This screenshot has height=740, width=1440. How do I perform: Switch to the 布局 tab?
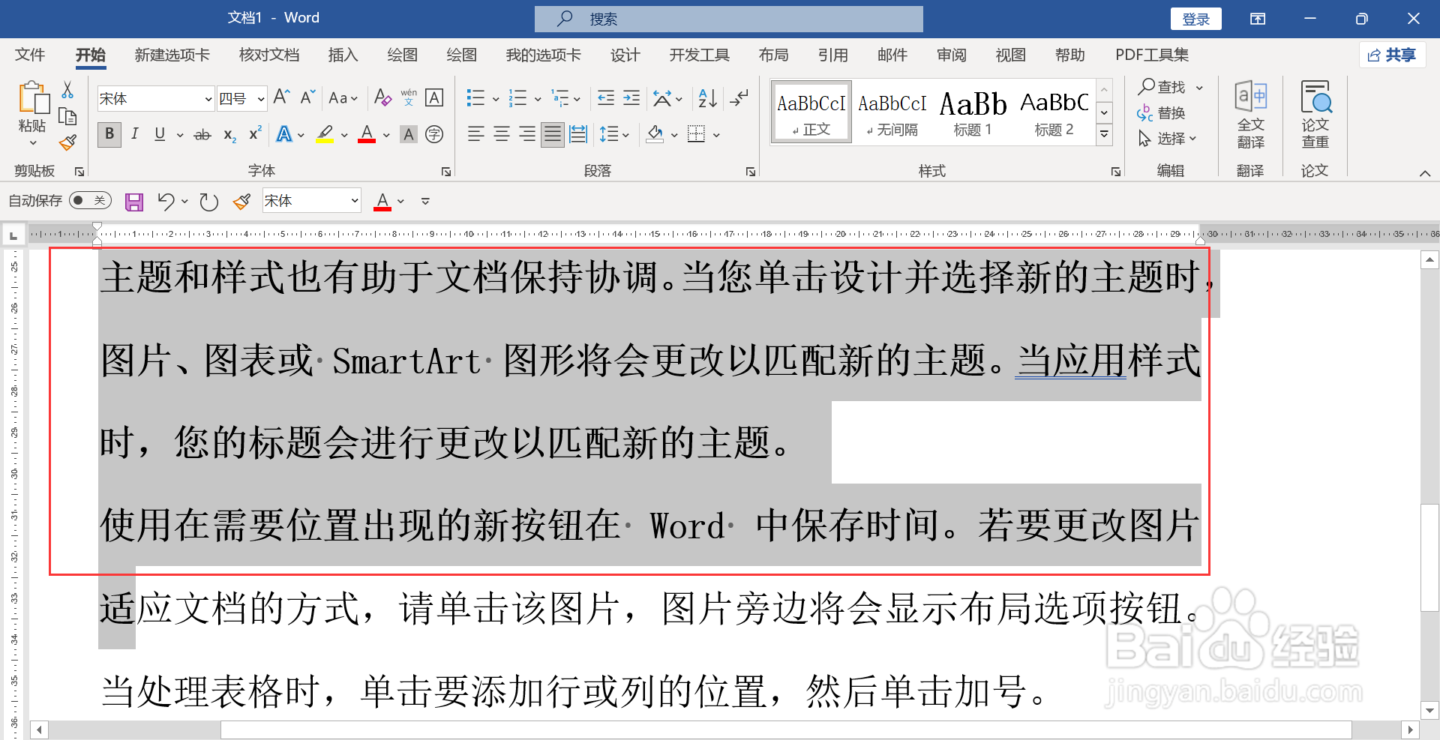773,55
